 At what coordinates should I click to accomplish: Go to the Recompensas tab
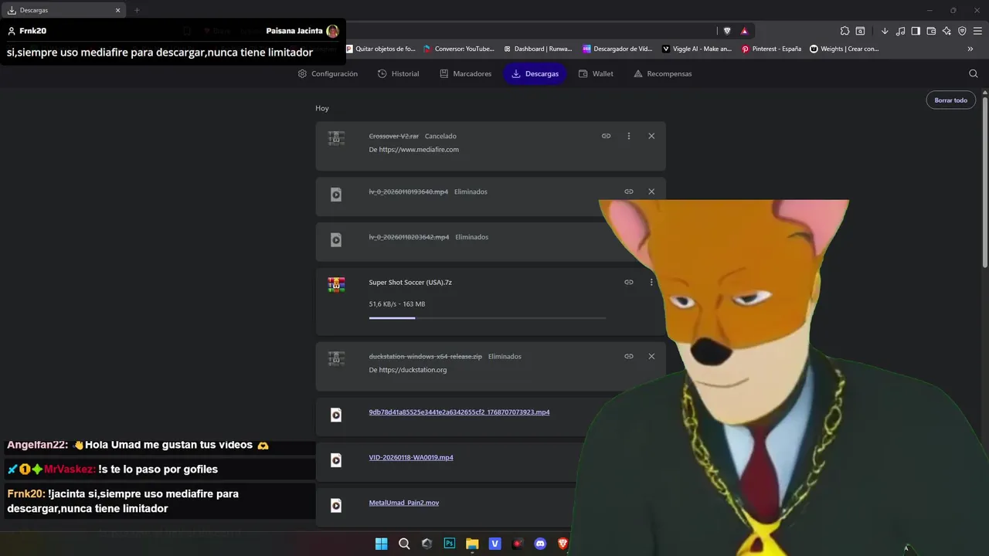point(662,73)
